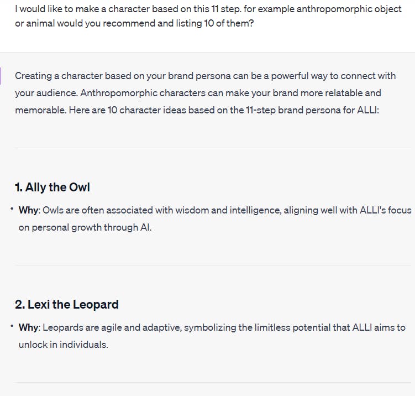The height and width of the screenshot is (396, 415).
Task: Click the bullet point under Ally the Owl
Action: pyautogui.click(x=12, y=209)
